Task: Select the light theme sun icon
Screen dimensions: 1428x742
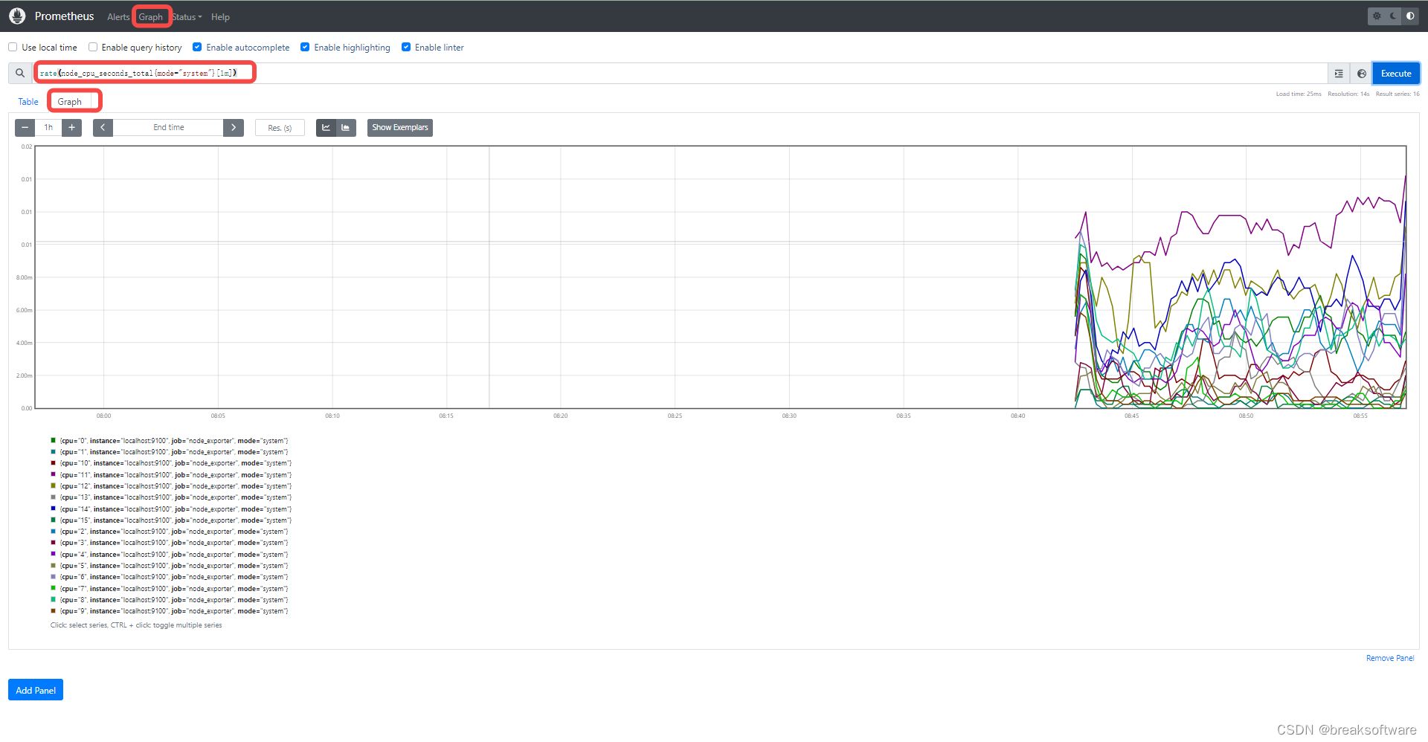Action: coord(1377,16)
